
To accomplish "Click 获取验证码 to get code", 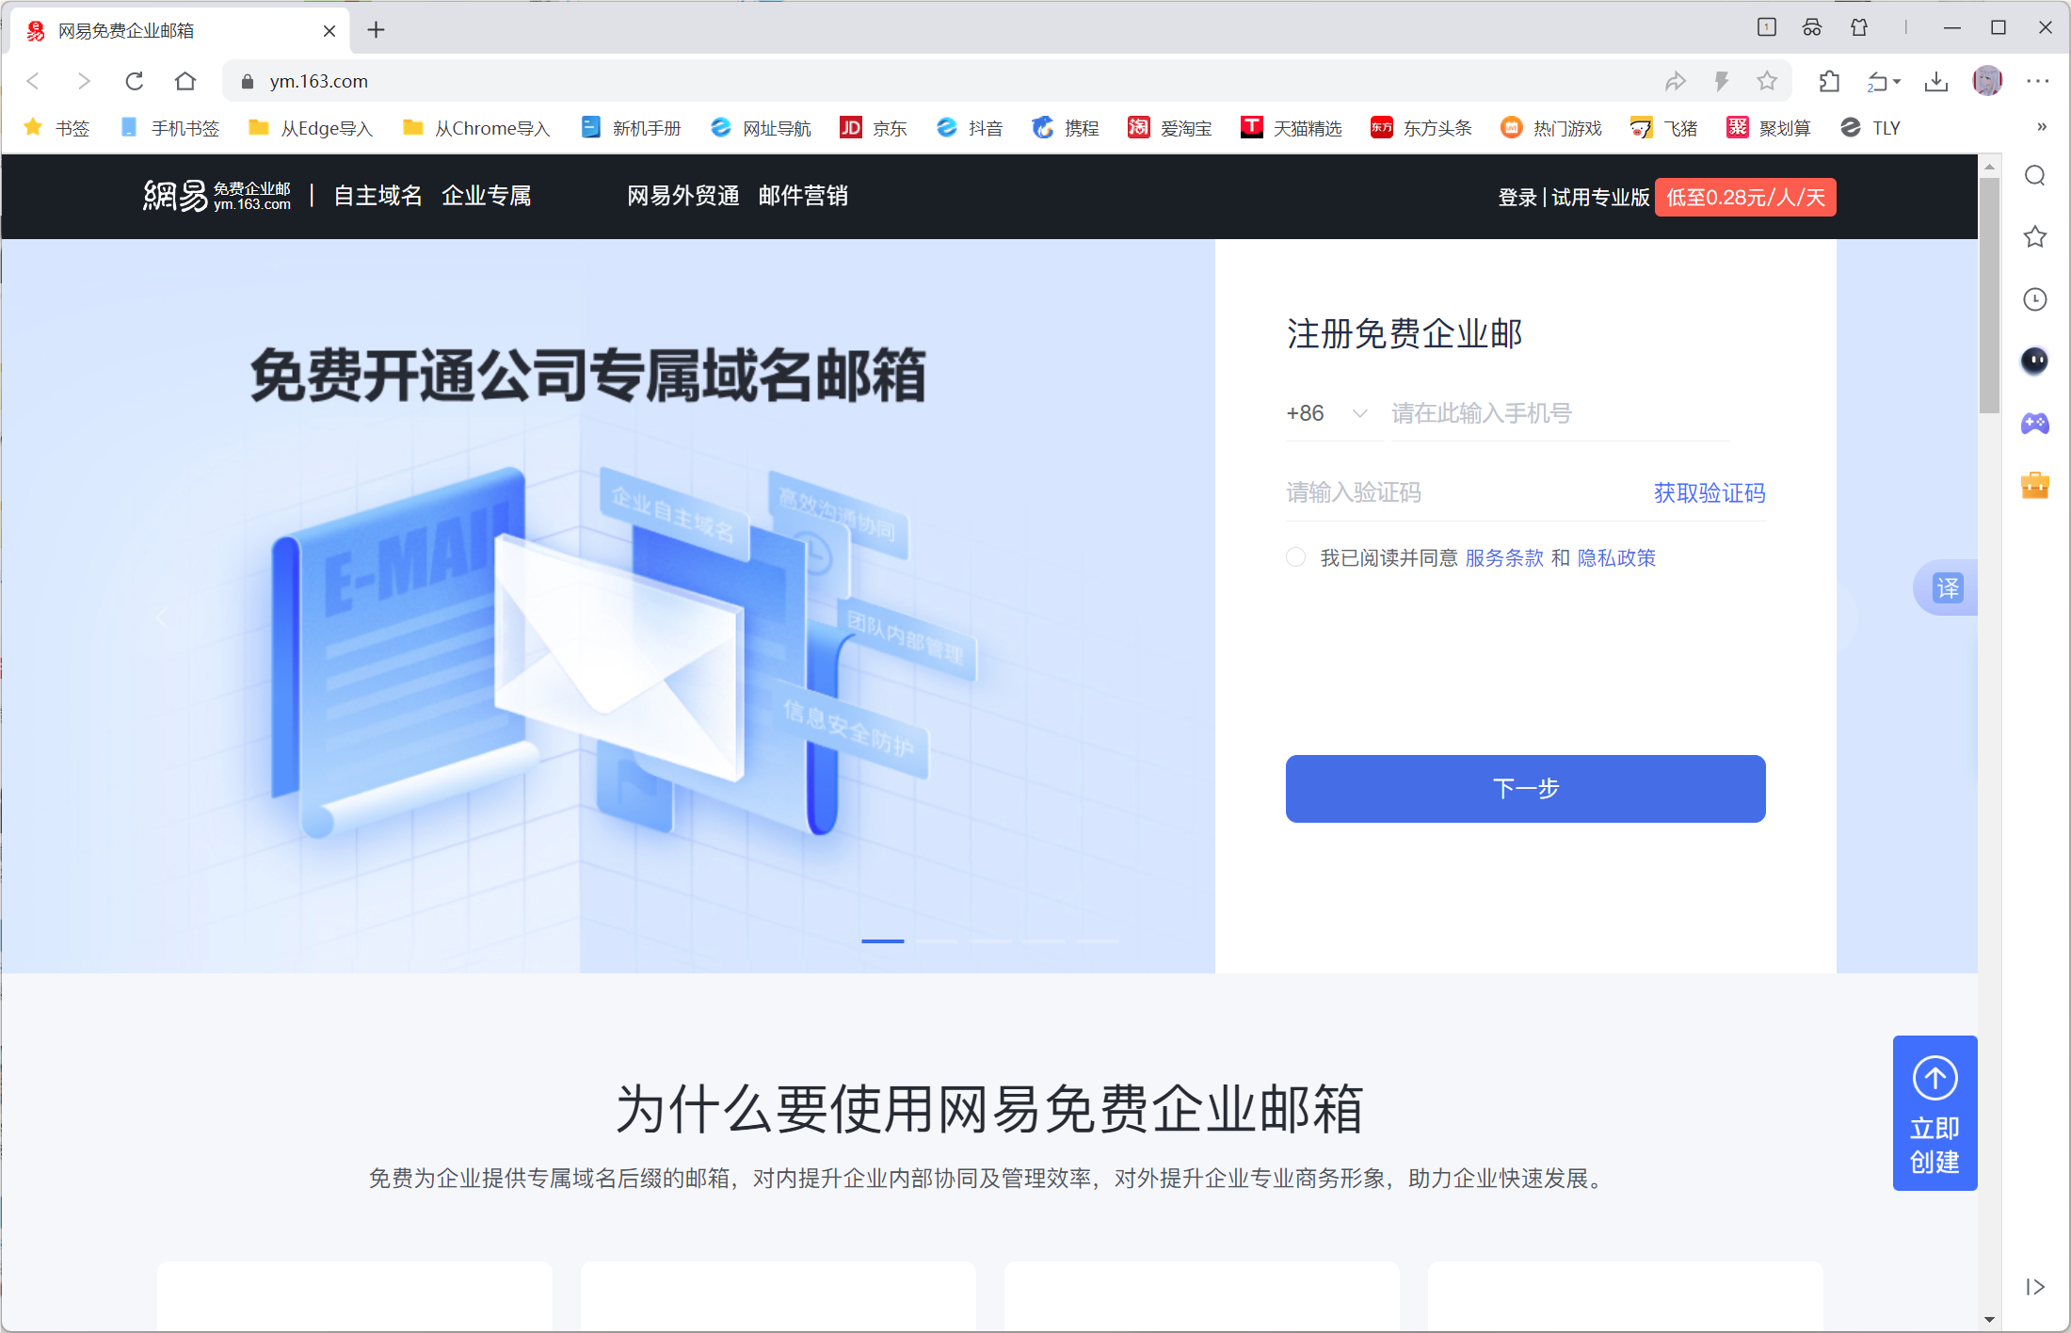I will pyautogui.click(x=1710, y=492).
